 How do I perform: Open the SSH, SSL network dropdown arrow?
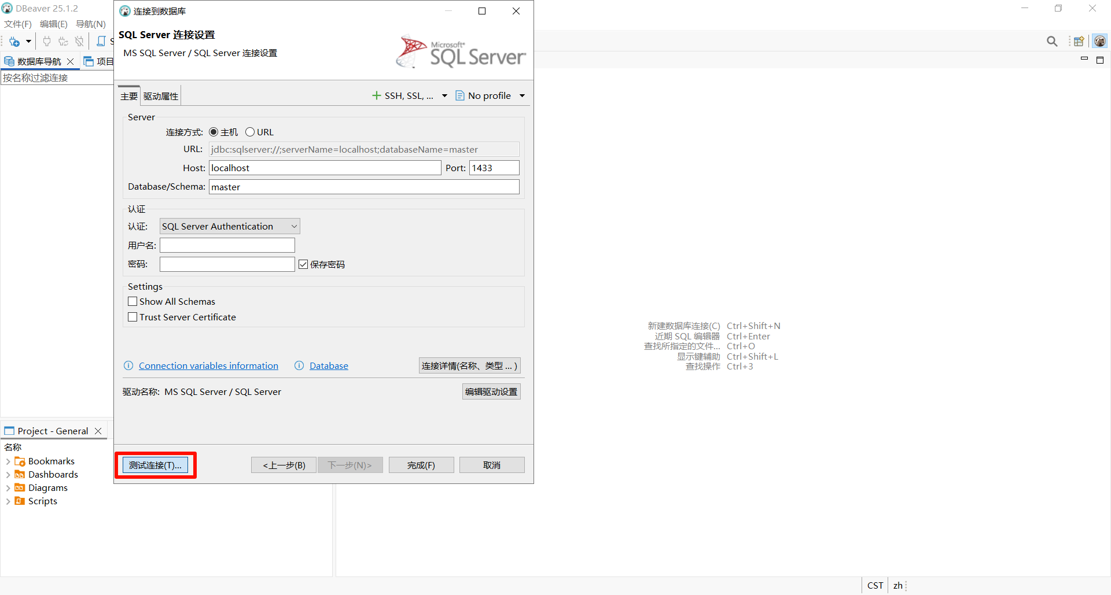(x=444, y=96)
